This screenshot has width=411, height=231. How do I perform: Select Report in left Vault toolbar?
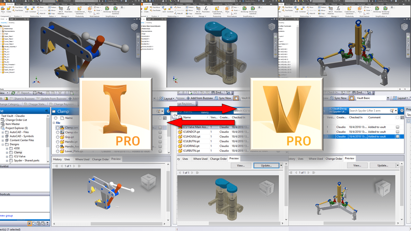click(x=24, y=93)
